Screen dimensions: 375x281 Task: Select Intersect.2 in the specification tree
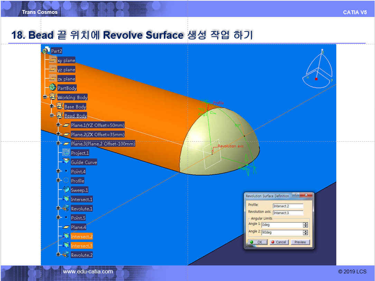[82, 236]
